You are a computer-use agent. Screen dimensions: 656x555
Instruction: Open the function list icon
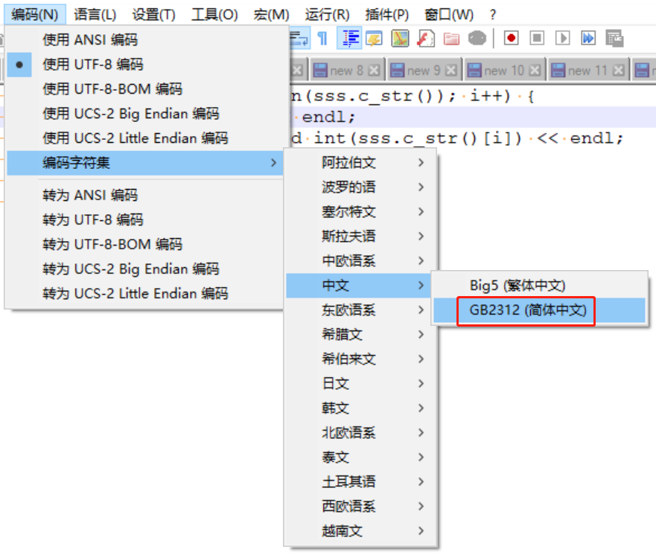(x=425, y=39)
